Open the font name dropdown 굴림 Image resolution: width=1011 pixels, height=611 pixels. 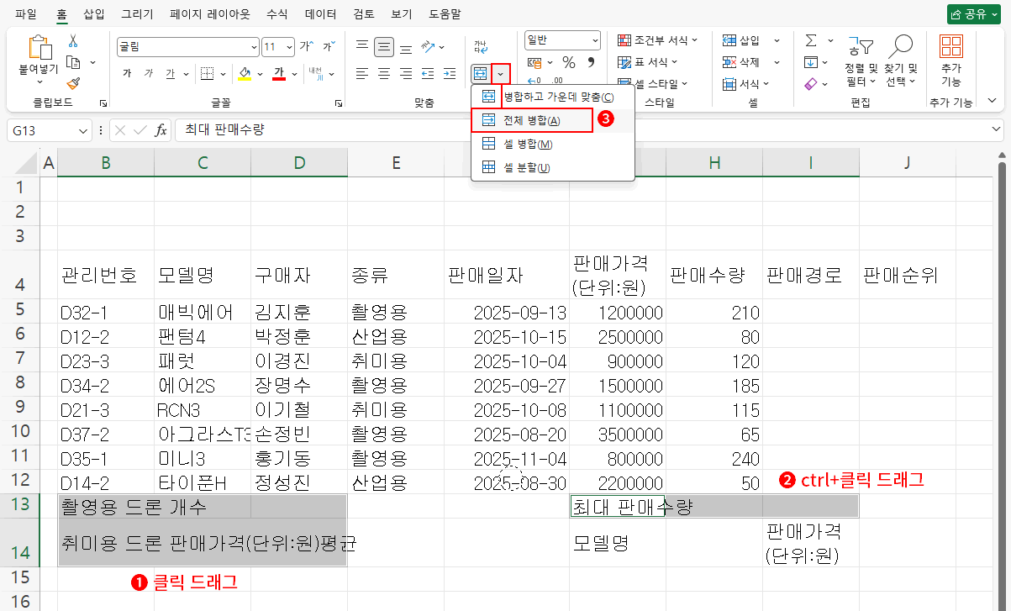(254, 47)
